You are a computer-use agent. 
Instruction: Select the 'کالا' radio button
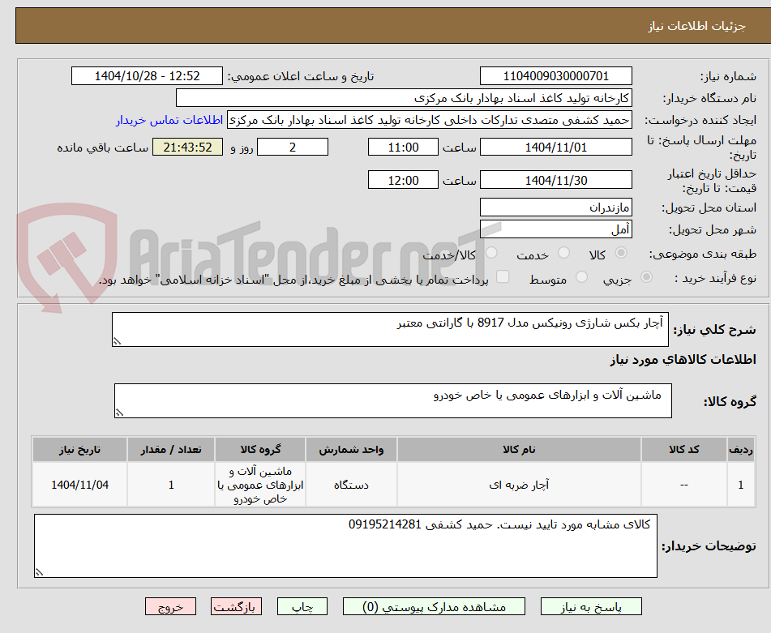pos(621,253)
